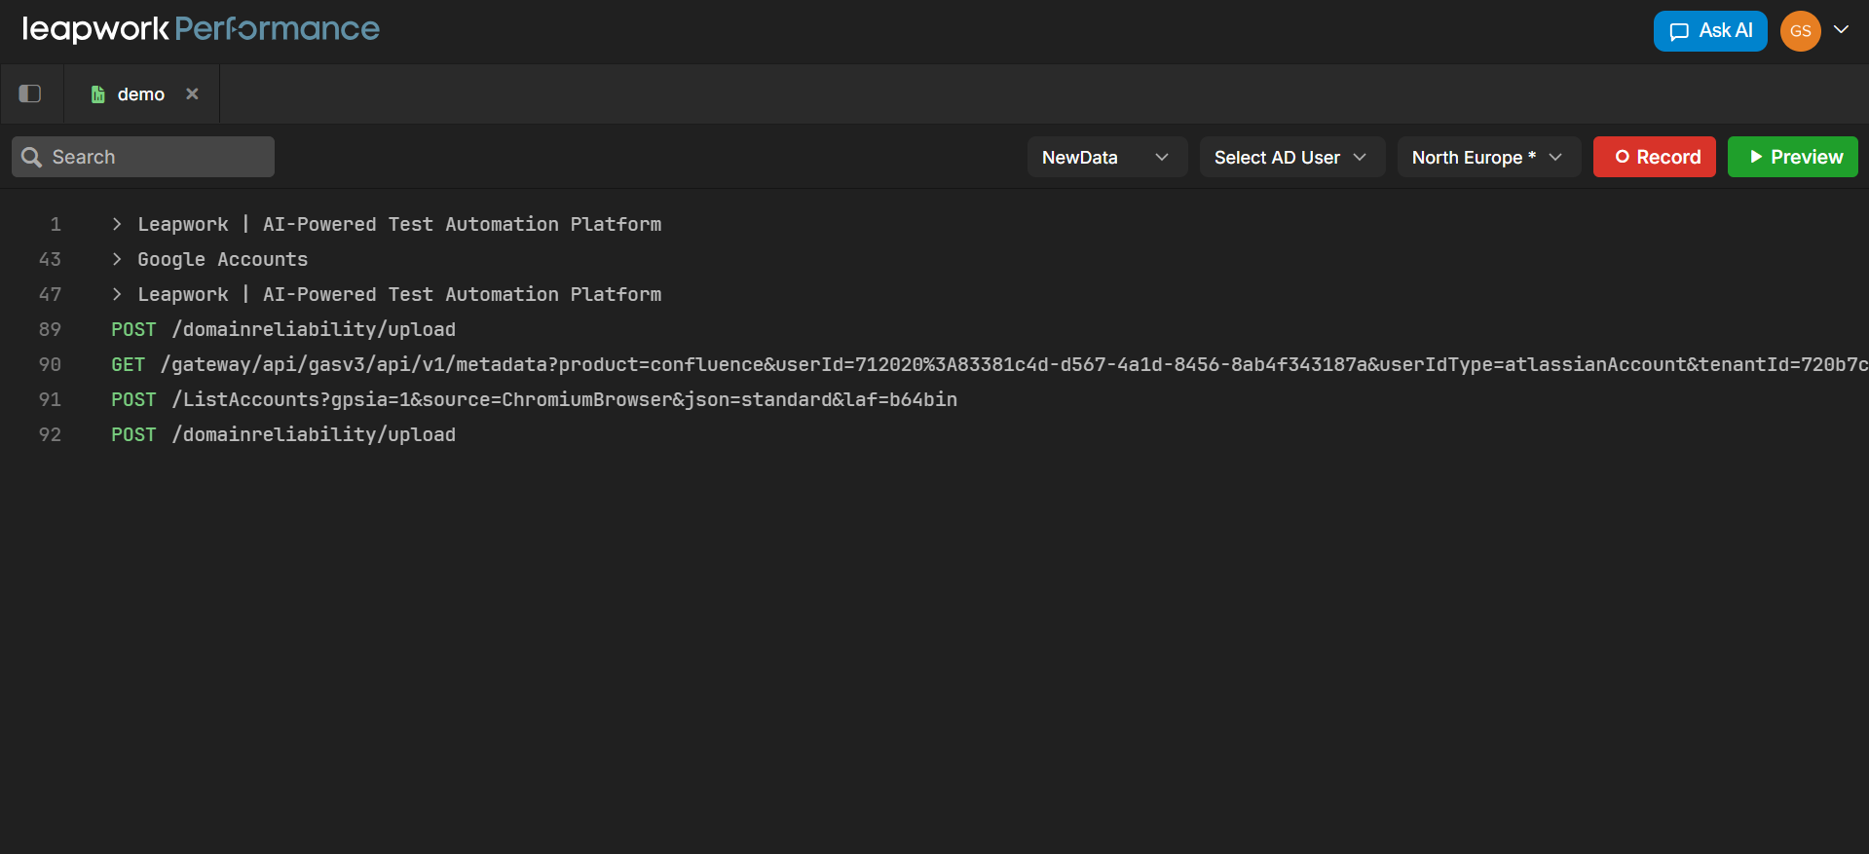
Task: Click the GS user avatar
Action: pos(1800,31)
